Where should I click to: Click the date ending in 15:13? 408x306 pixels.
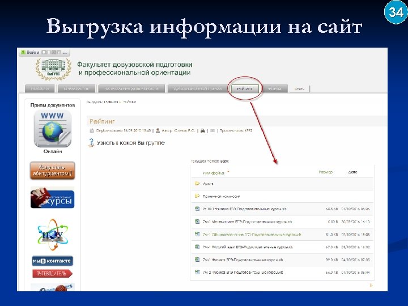click(355, 222)
